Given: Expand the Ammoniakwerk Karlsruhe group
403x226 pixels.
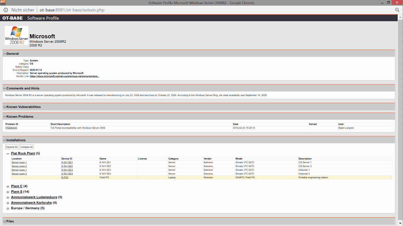Looking at the screenshot, I should 8,203.
